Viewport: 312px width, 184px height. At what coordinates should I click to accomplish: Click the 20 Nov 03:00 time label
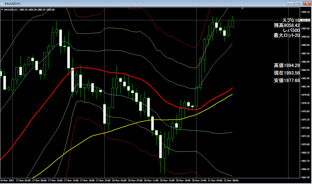pos(119,180)
